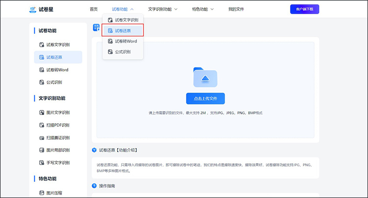This screenshot has width=368, height=198.
Task: Click the page title icon beside the dropdown
Action: [x=96, y=27]
